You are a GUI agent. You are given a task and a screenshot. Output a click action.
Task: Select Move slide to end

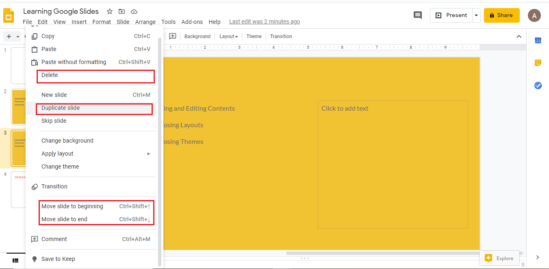[91, 219]
